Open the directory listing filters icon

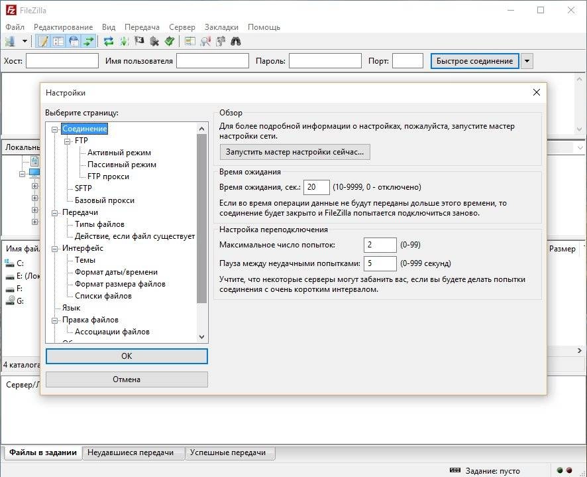[189, 41]
